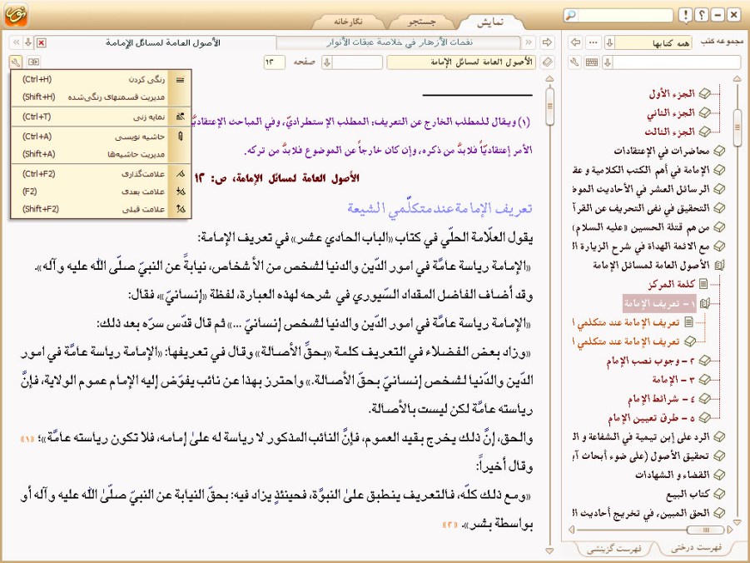Open الرد على إبن تيمية book entry
This screenshot has width=750, height=563.
coord(642,436)
